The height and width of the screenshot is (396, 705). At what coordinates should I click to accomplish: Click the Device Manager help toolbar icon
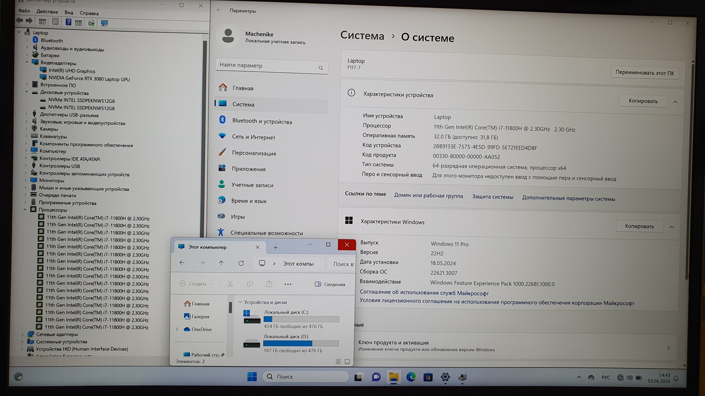pos(69,22)
